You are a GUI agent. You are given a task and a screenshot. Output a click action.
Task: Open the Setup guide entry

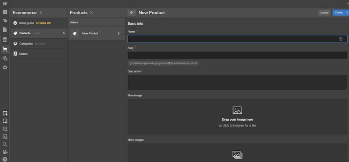tap(39, 23)
